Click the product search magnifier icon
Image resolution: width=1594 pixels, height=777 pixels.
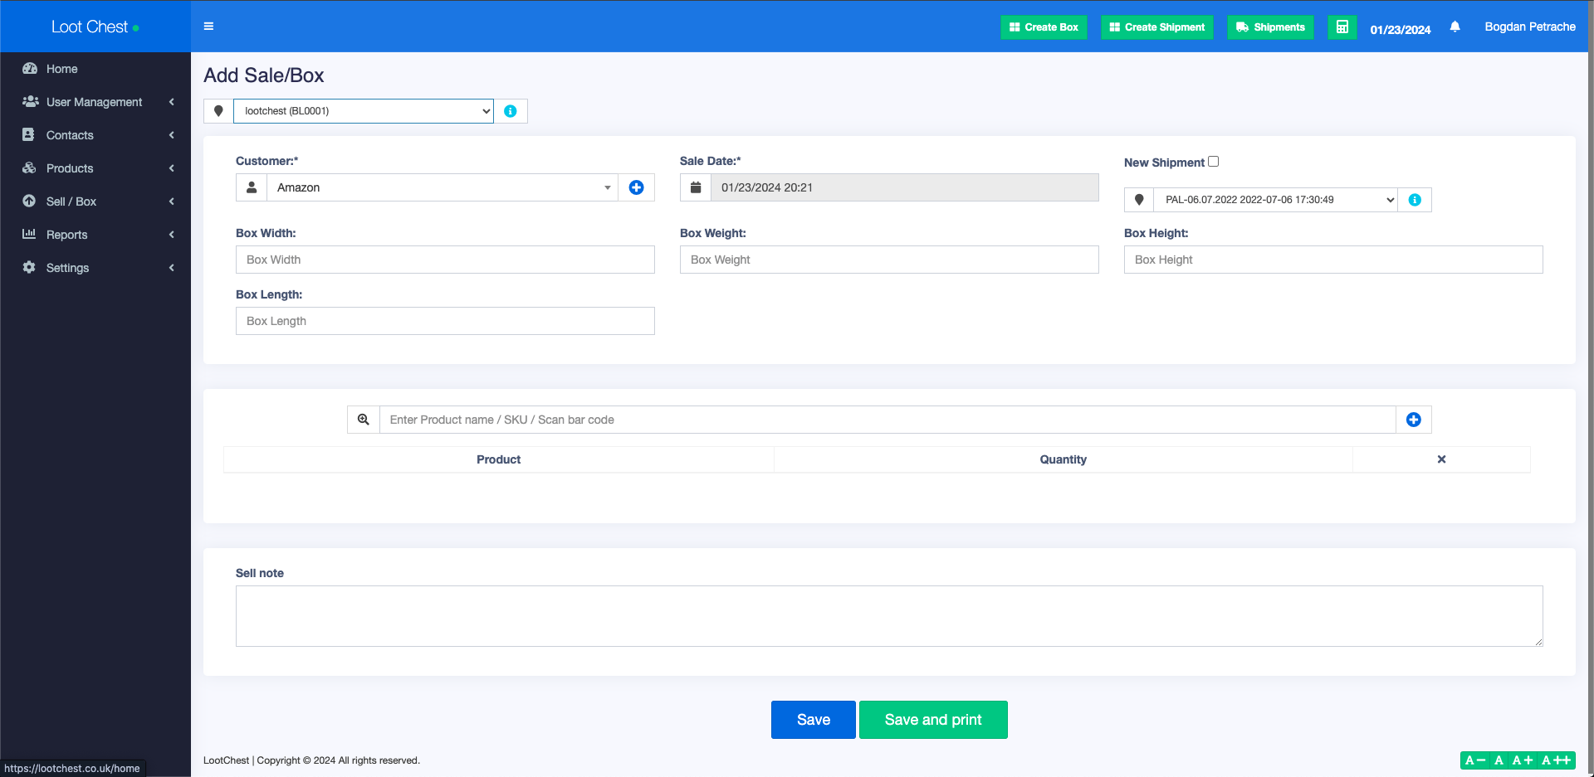tap(364, 420)
